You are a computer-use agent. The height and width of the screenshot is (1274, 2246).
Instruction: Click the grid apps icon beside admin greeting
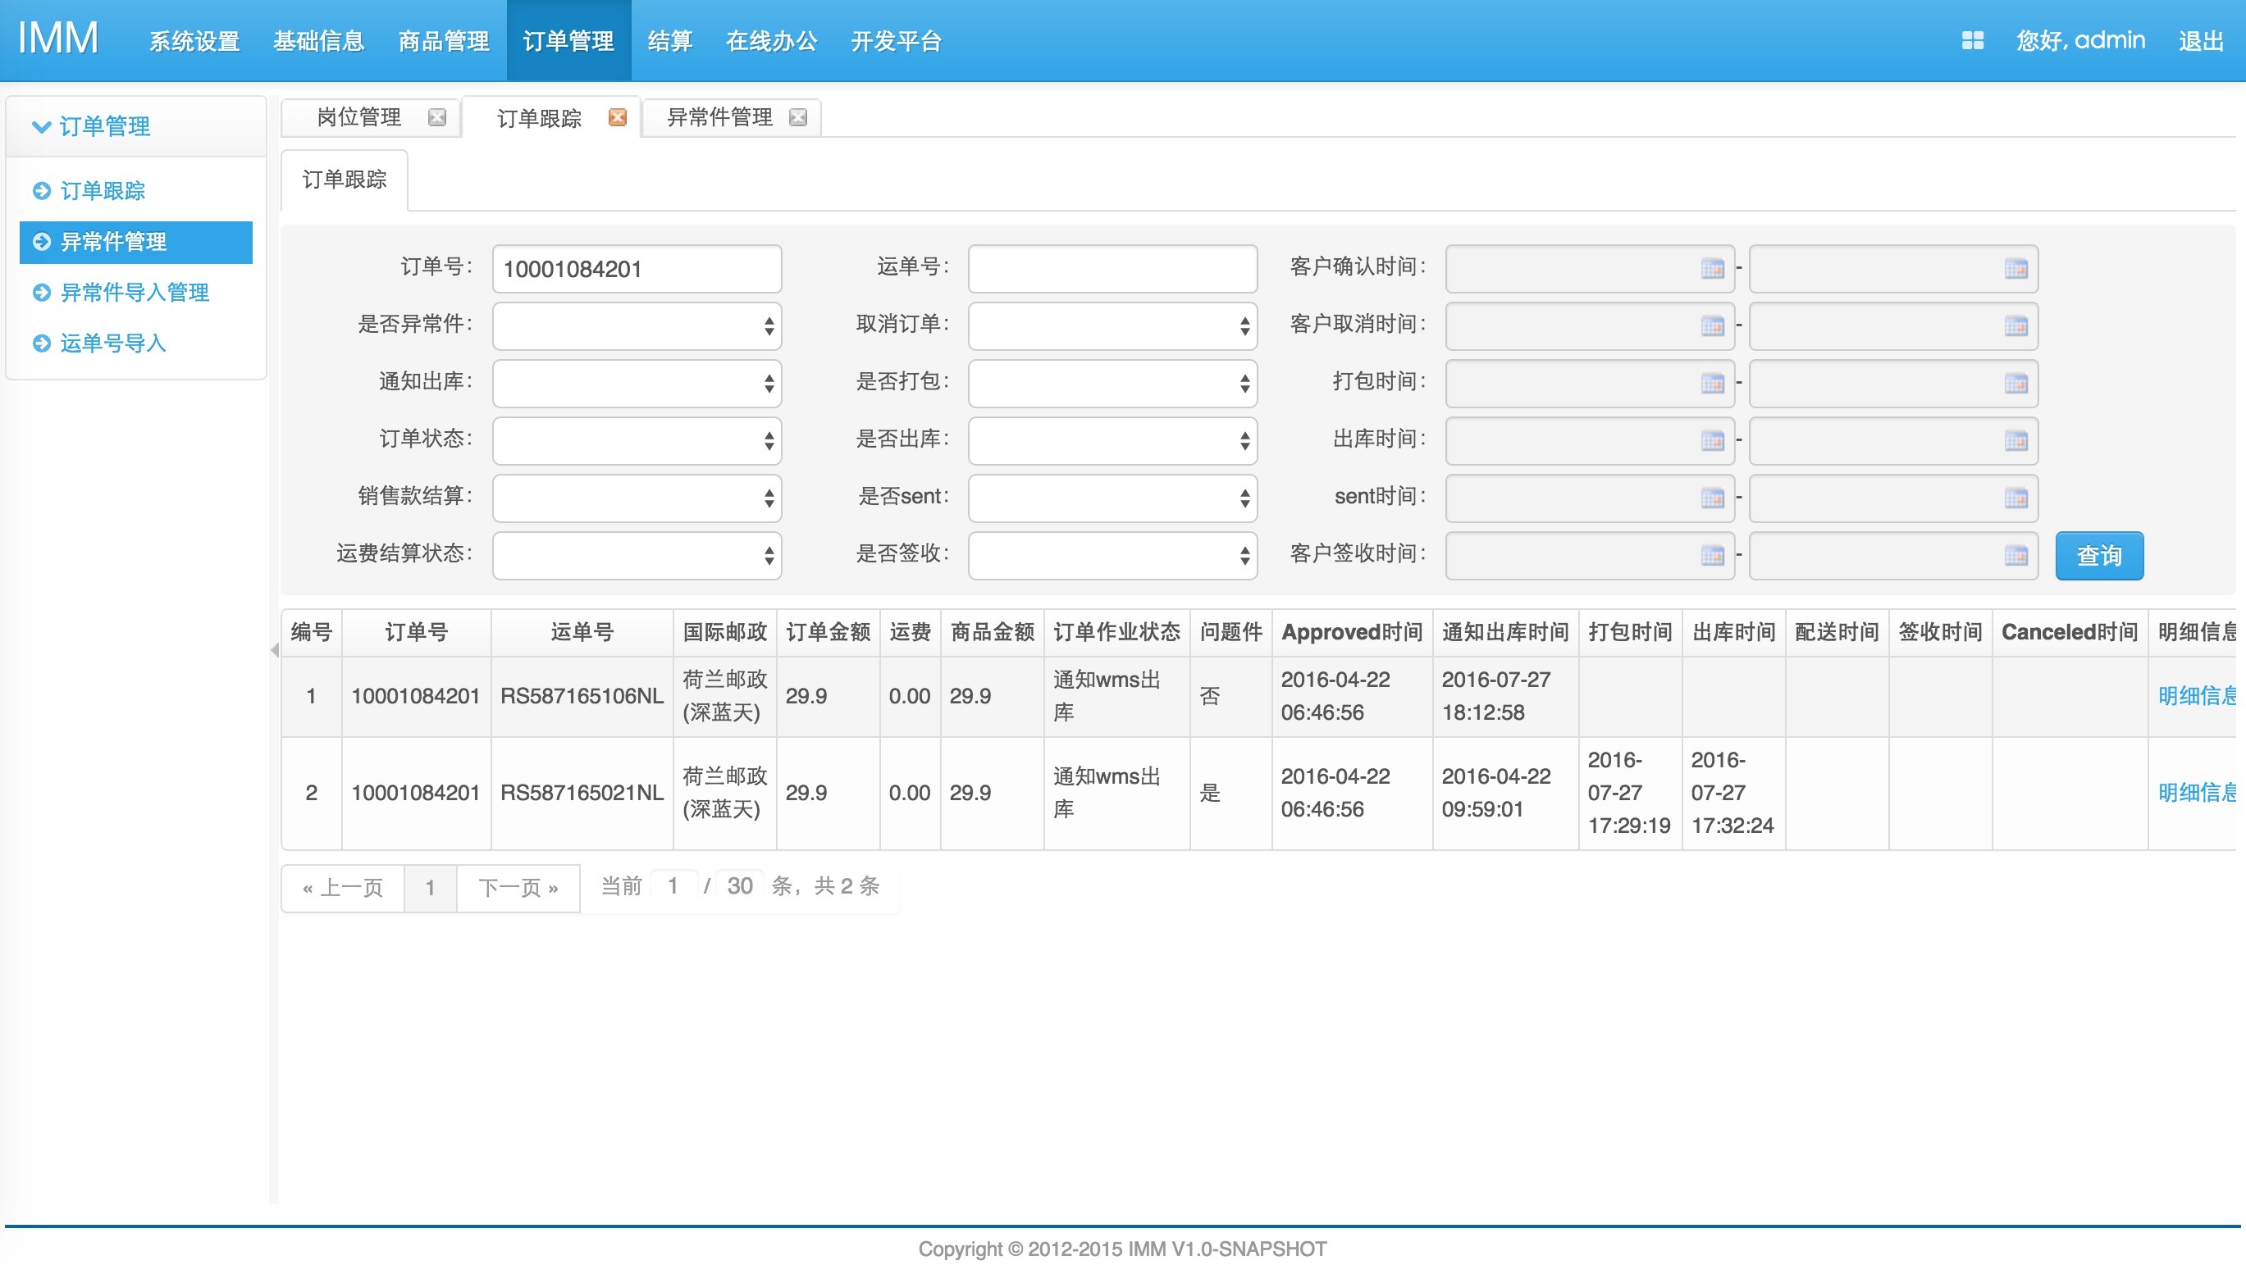(x=1972, y=40)
